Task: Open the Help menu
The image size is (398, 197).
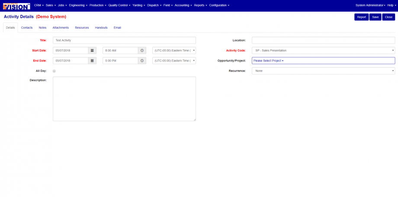Action: pos(391,5)
